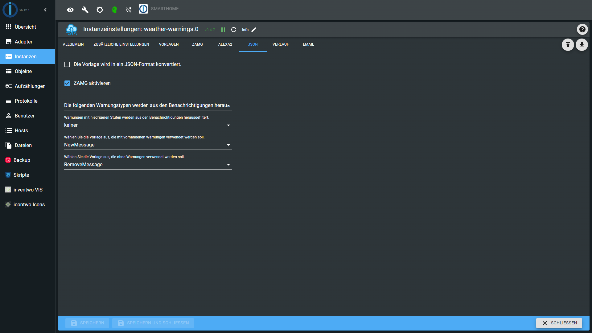This screenshot has width=592, height=333.
Task: Click the sync disabled icon in top bar
Action: 129,10
